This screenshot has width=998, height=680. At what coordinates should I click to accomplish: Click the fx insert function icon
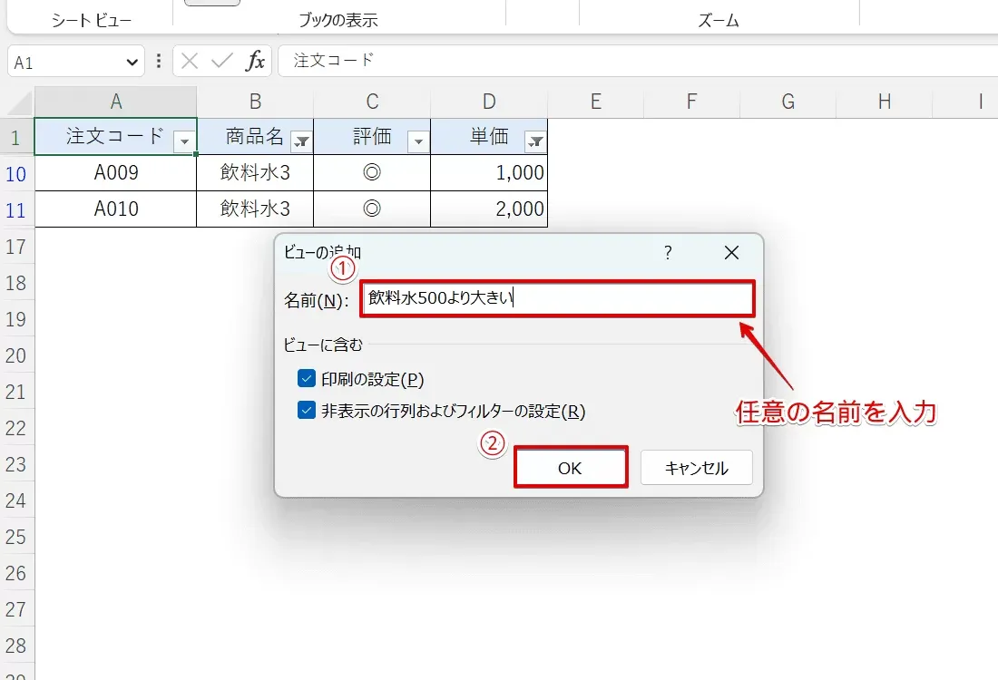255,61
